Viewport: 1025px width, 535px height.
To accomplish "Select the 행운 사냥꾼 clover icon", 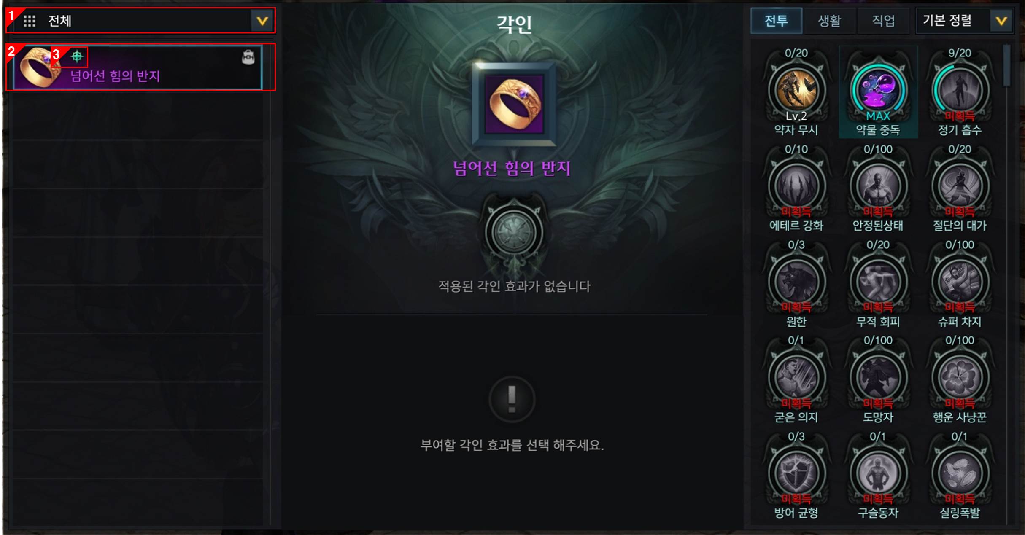I will 960,377.
